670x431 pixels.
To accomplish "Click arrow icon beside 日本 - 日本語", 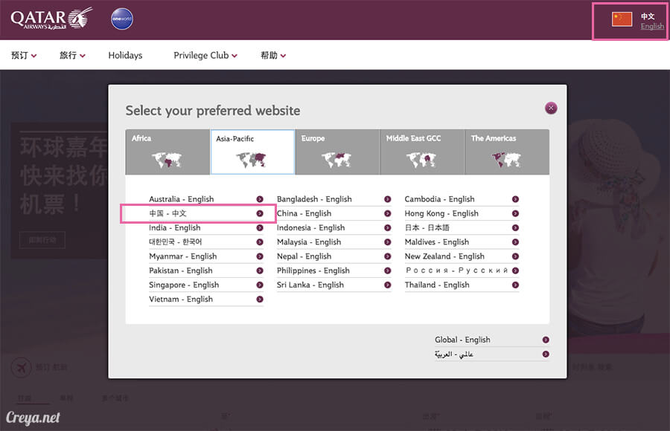I will pyautogui.click(x=515, y=228).
